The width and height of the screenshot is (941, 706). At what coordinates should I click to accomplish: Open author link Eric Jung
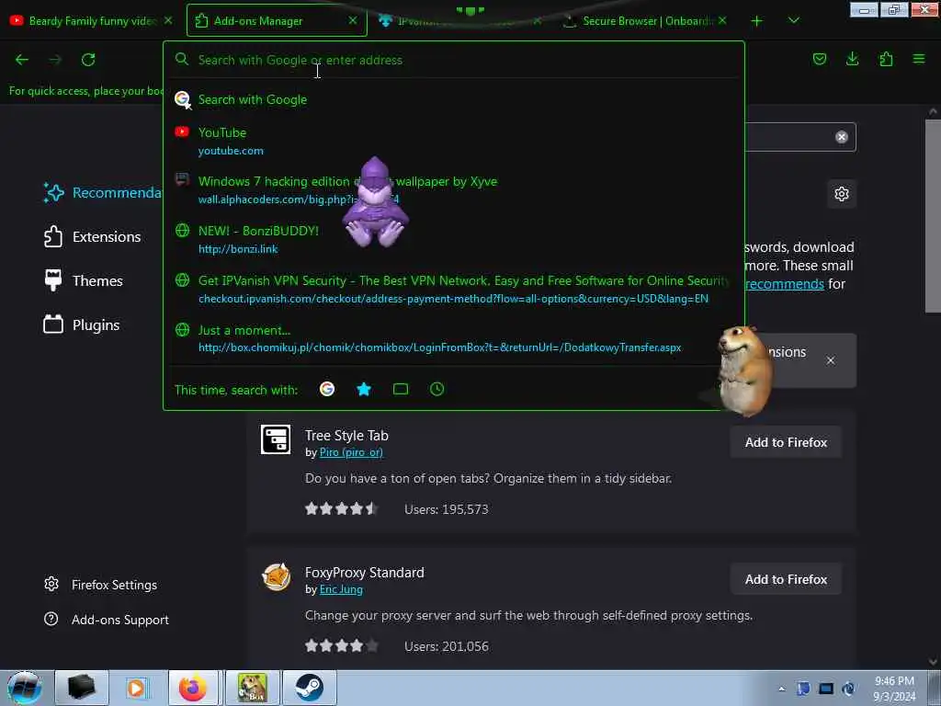click(341, 589)
